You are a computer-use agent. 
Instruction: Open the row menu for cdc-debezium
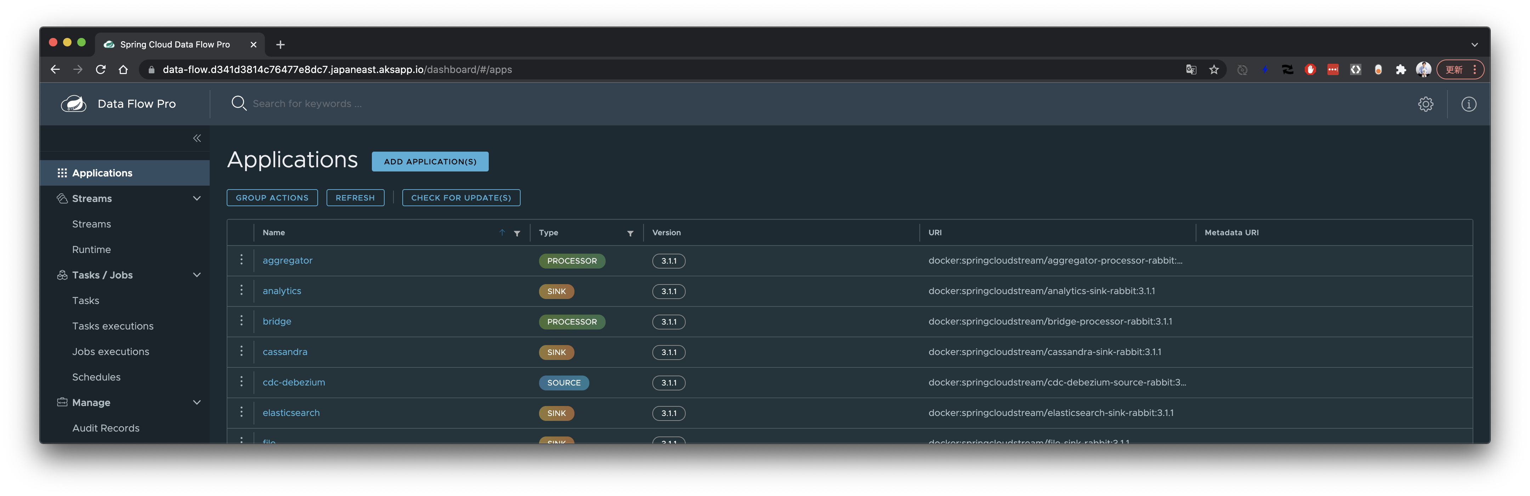pyautogui.click(x=241, y=381)
